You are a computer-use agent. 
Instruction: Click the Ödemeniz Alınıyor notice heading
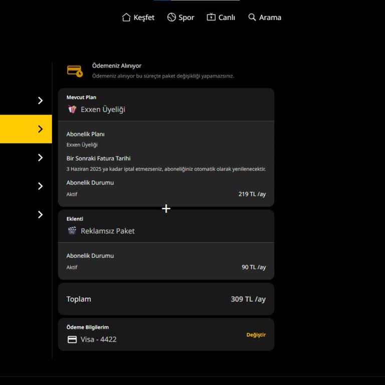[116, 66]
